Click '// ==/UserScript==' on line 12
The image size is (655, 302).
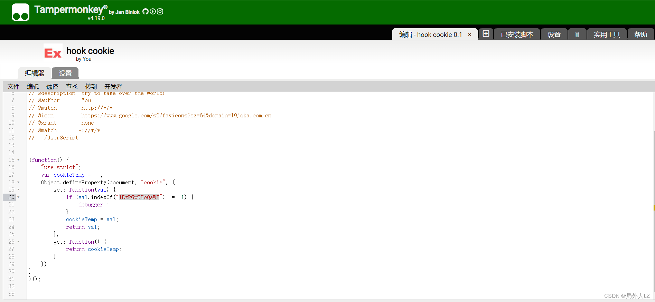57,138
